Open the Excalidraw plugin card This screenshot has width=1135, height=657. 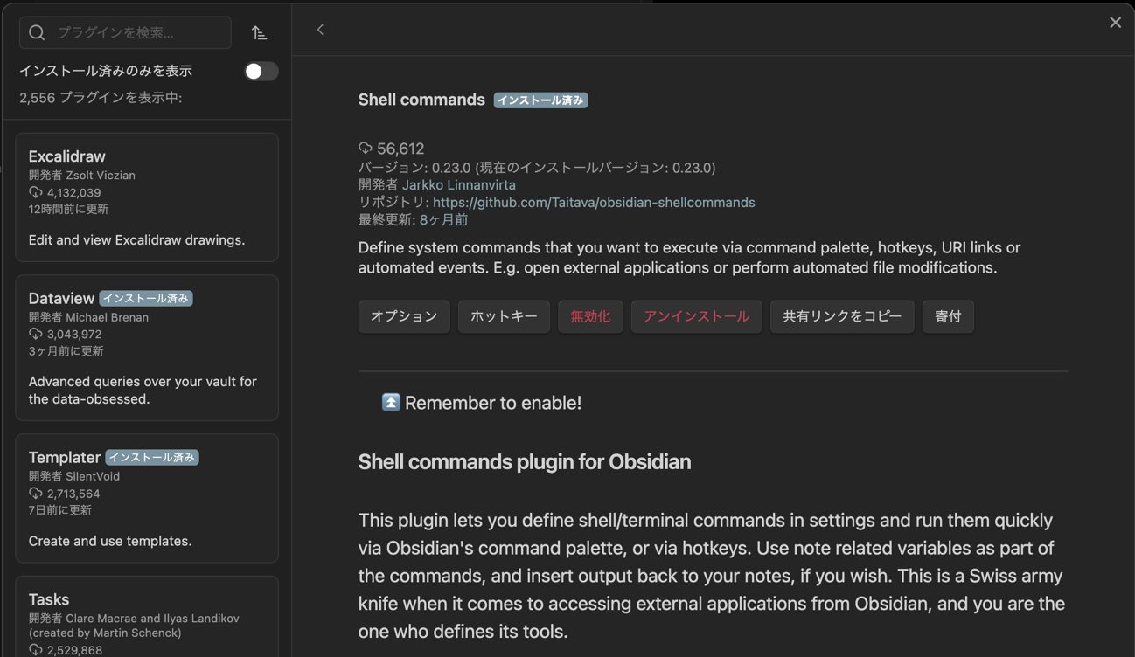pos(147,197)
